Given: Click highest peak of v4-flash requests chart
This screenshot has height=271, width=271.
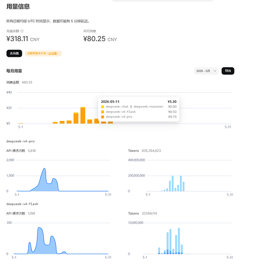Looking at the screenshot, I should coord(40,228).
